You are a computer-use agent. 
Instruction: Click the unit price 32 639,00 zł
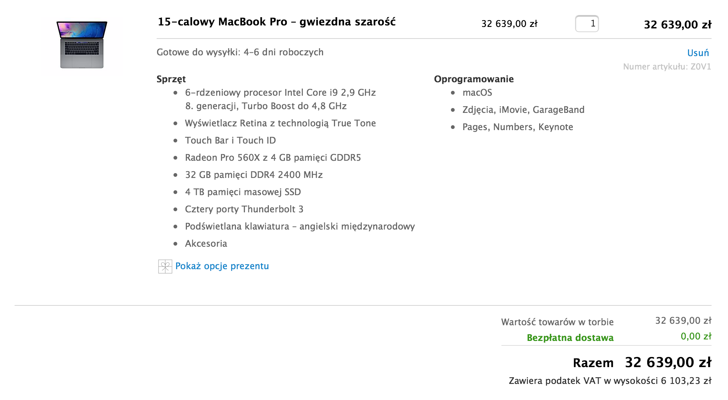point(509,24)
